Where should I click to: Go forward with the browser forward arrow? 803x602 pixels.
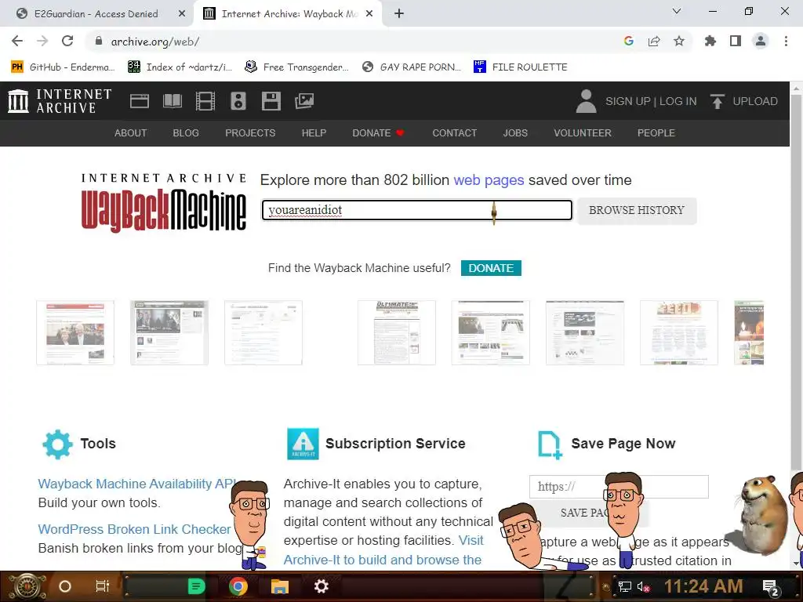(42, 41)
